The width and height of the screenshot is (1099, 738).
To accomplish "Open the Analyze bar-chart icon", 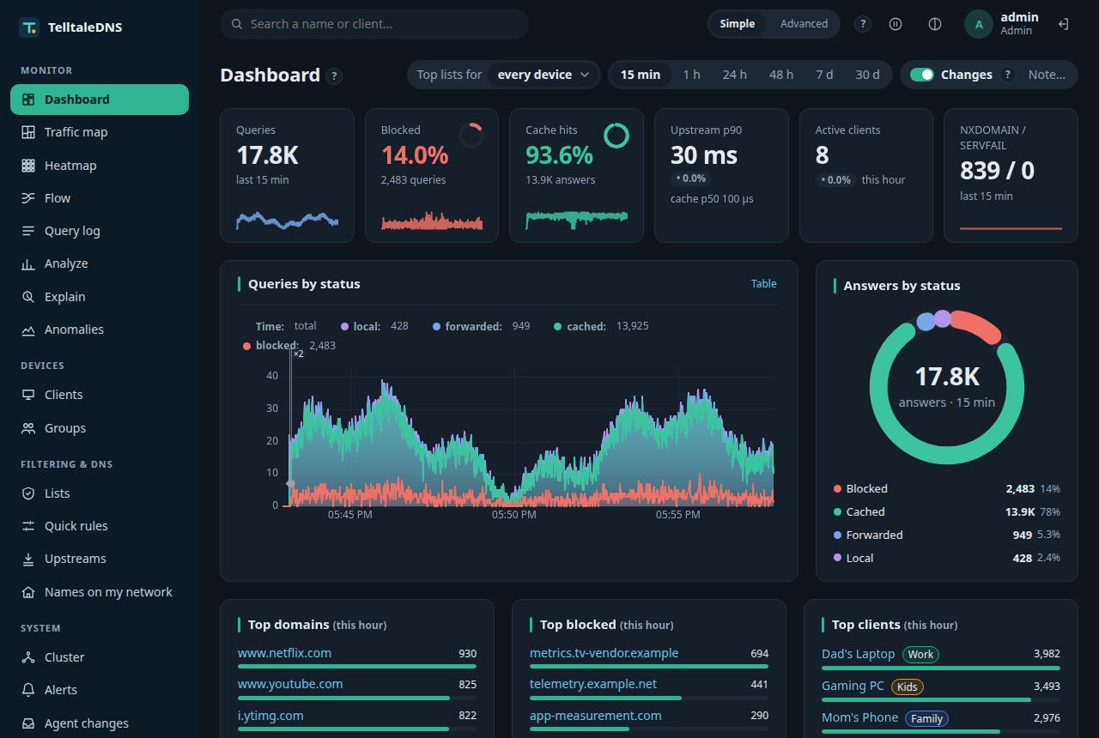I will 28,264.
